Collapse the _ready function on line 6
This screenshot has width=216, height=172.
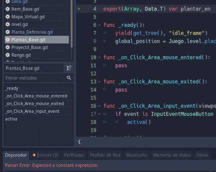coord(99,25)
